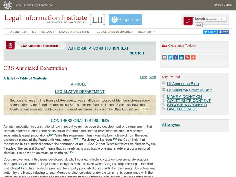
Task: Switch to the AUTHORSHIP tab
Action: [79, 48]
